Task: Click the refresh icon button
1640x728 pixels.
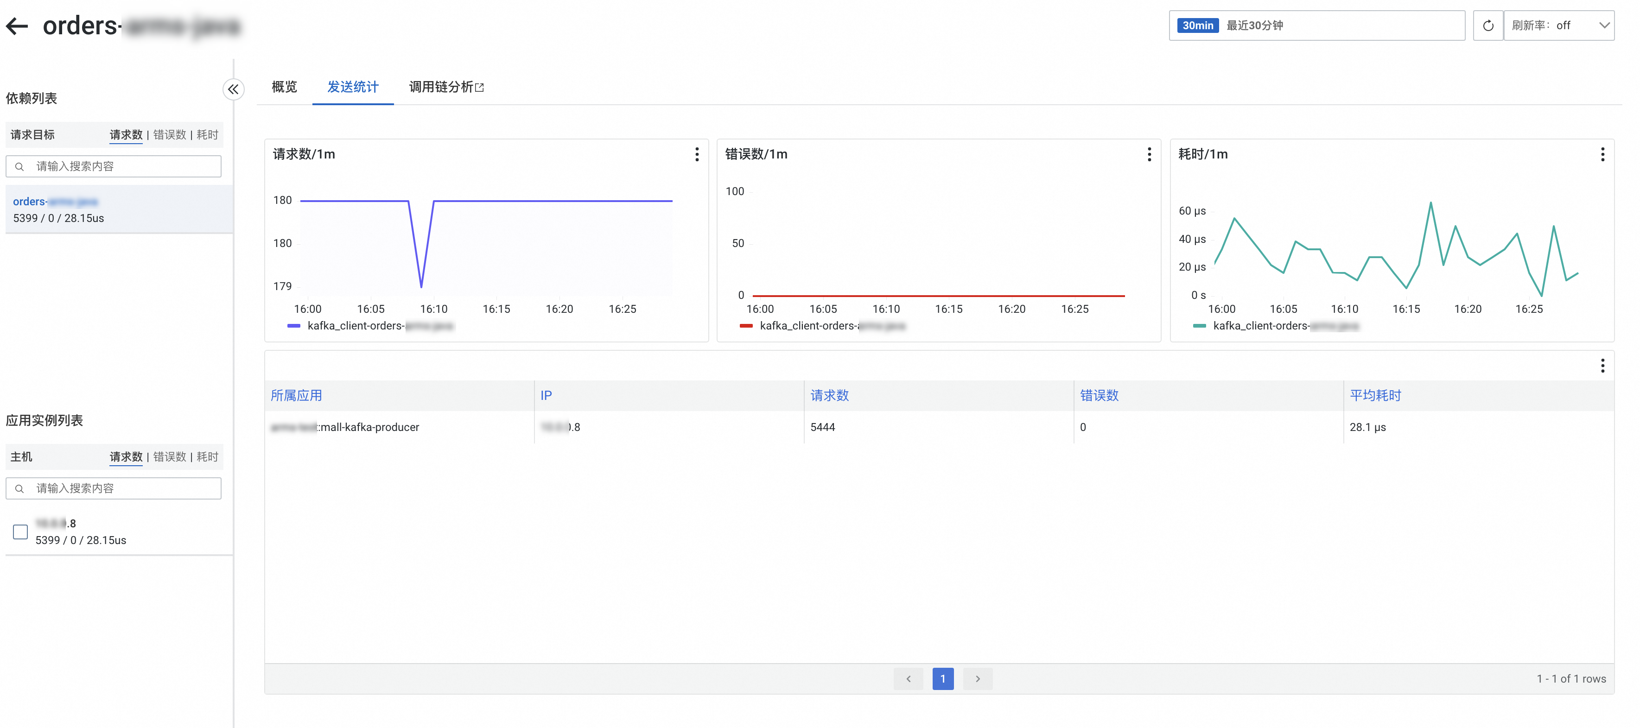Action: click(x=1487, y=26)
